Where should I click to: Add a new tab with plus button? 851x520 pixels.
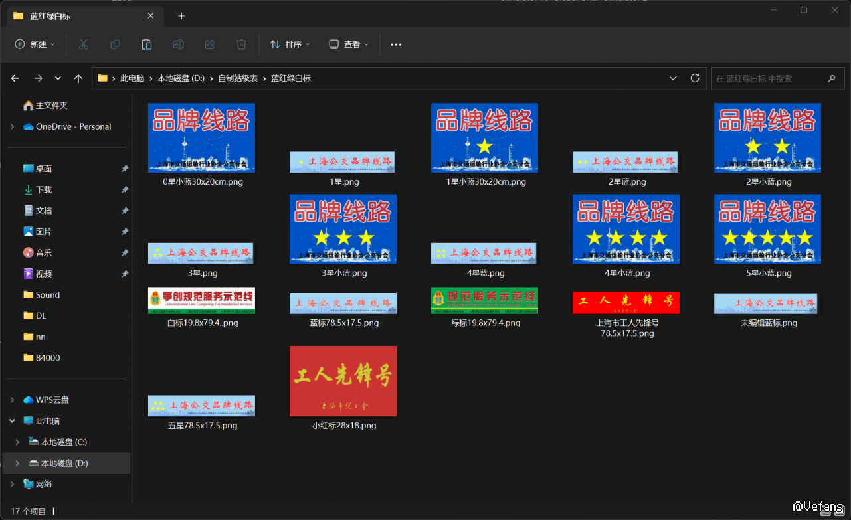[181, 16]
